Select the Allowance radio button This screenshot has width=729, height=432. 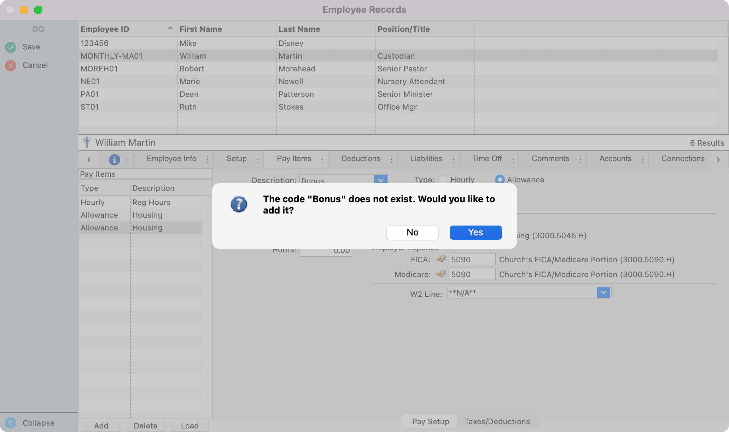coord(499,180)
